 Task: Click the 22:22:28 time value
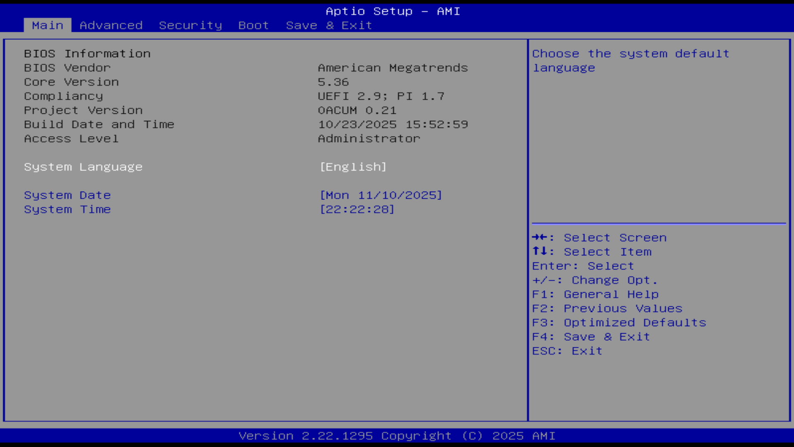[356, 209]
